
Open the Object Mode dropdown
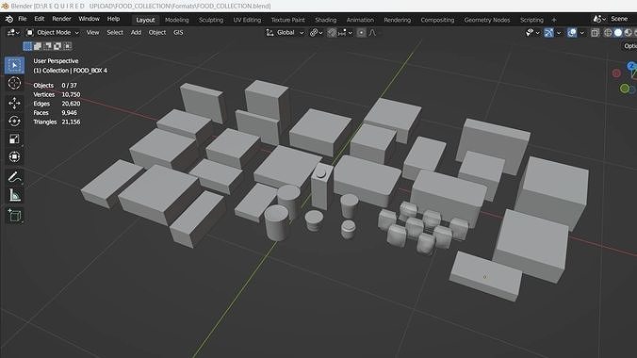(53, 33)
